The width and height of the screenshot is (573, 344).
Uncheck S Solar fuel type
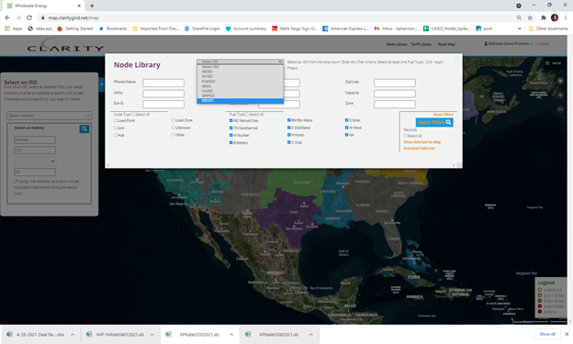tap(346, 120)
